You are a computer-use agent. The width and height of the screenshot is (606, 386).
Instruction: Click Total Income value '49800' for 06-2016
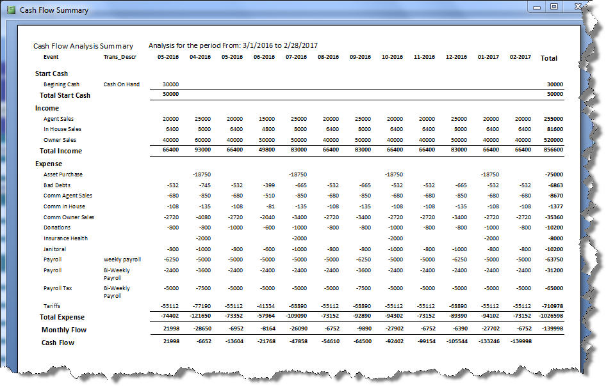[x=266, y=150]
